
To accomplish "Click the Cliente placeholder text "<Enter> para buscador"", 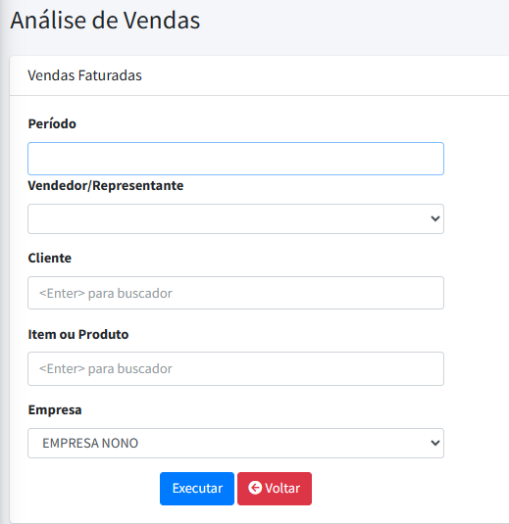I will (x=106, y=293).
